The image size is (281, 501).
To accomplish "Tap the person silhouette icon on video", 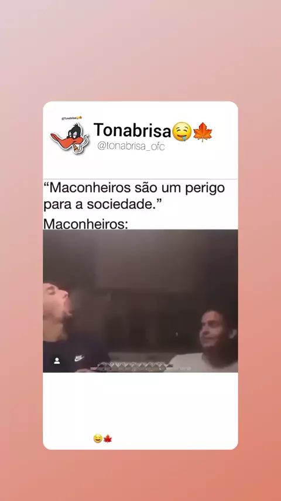I will point(57,361).
